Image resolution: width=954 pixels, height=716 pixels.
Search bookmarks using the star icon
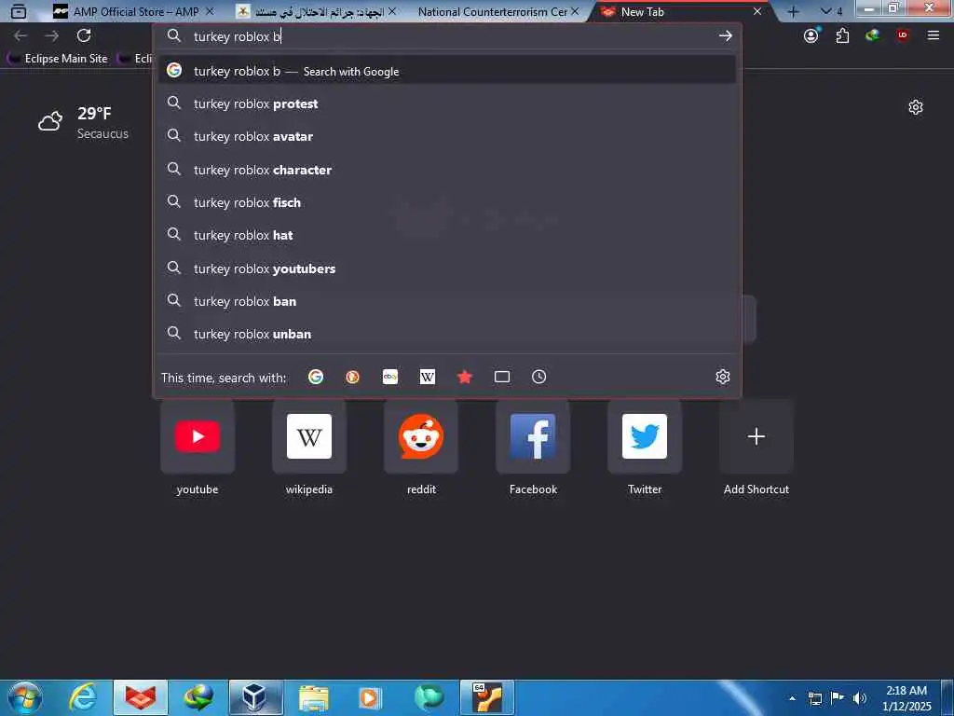(465, 377)
